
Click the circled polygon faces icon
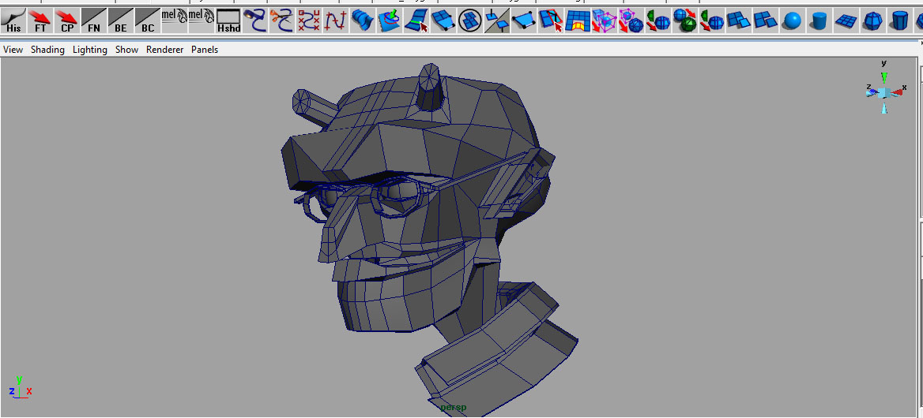click(x=469, y=21)
